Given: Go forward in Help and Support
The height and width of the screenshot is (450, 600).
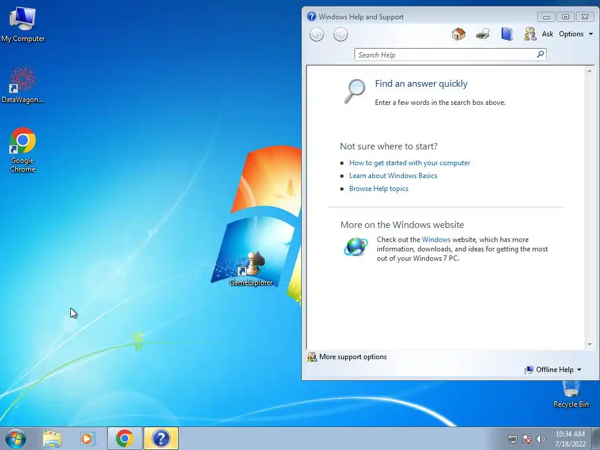Looking at the screenshot, I should pyautogui.click(x=340, y=35).
